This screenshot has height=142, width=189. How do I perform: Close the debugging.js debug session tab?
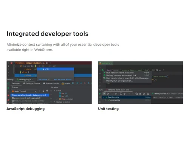[33, 80]
